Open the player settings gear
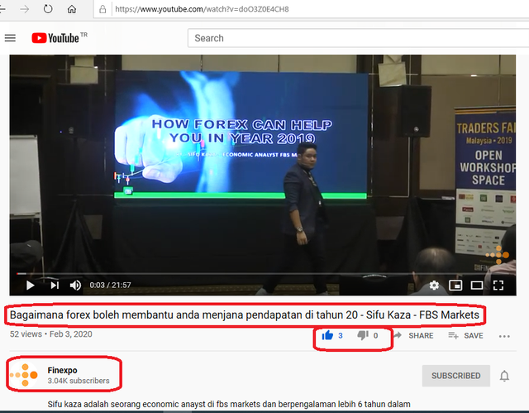 click(434, 286)
